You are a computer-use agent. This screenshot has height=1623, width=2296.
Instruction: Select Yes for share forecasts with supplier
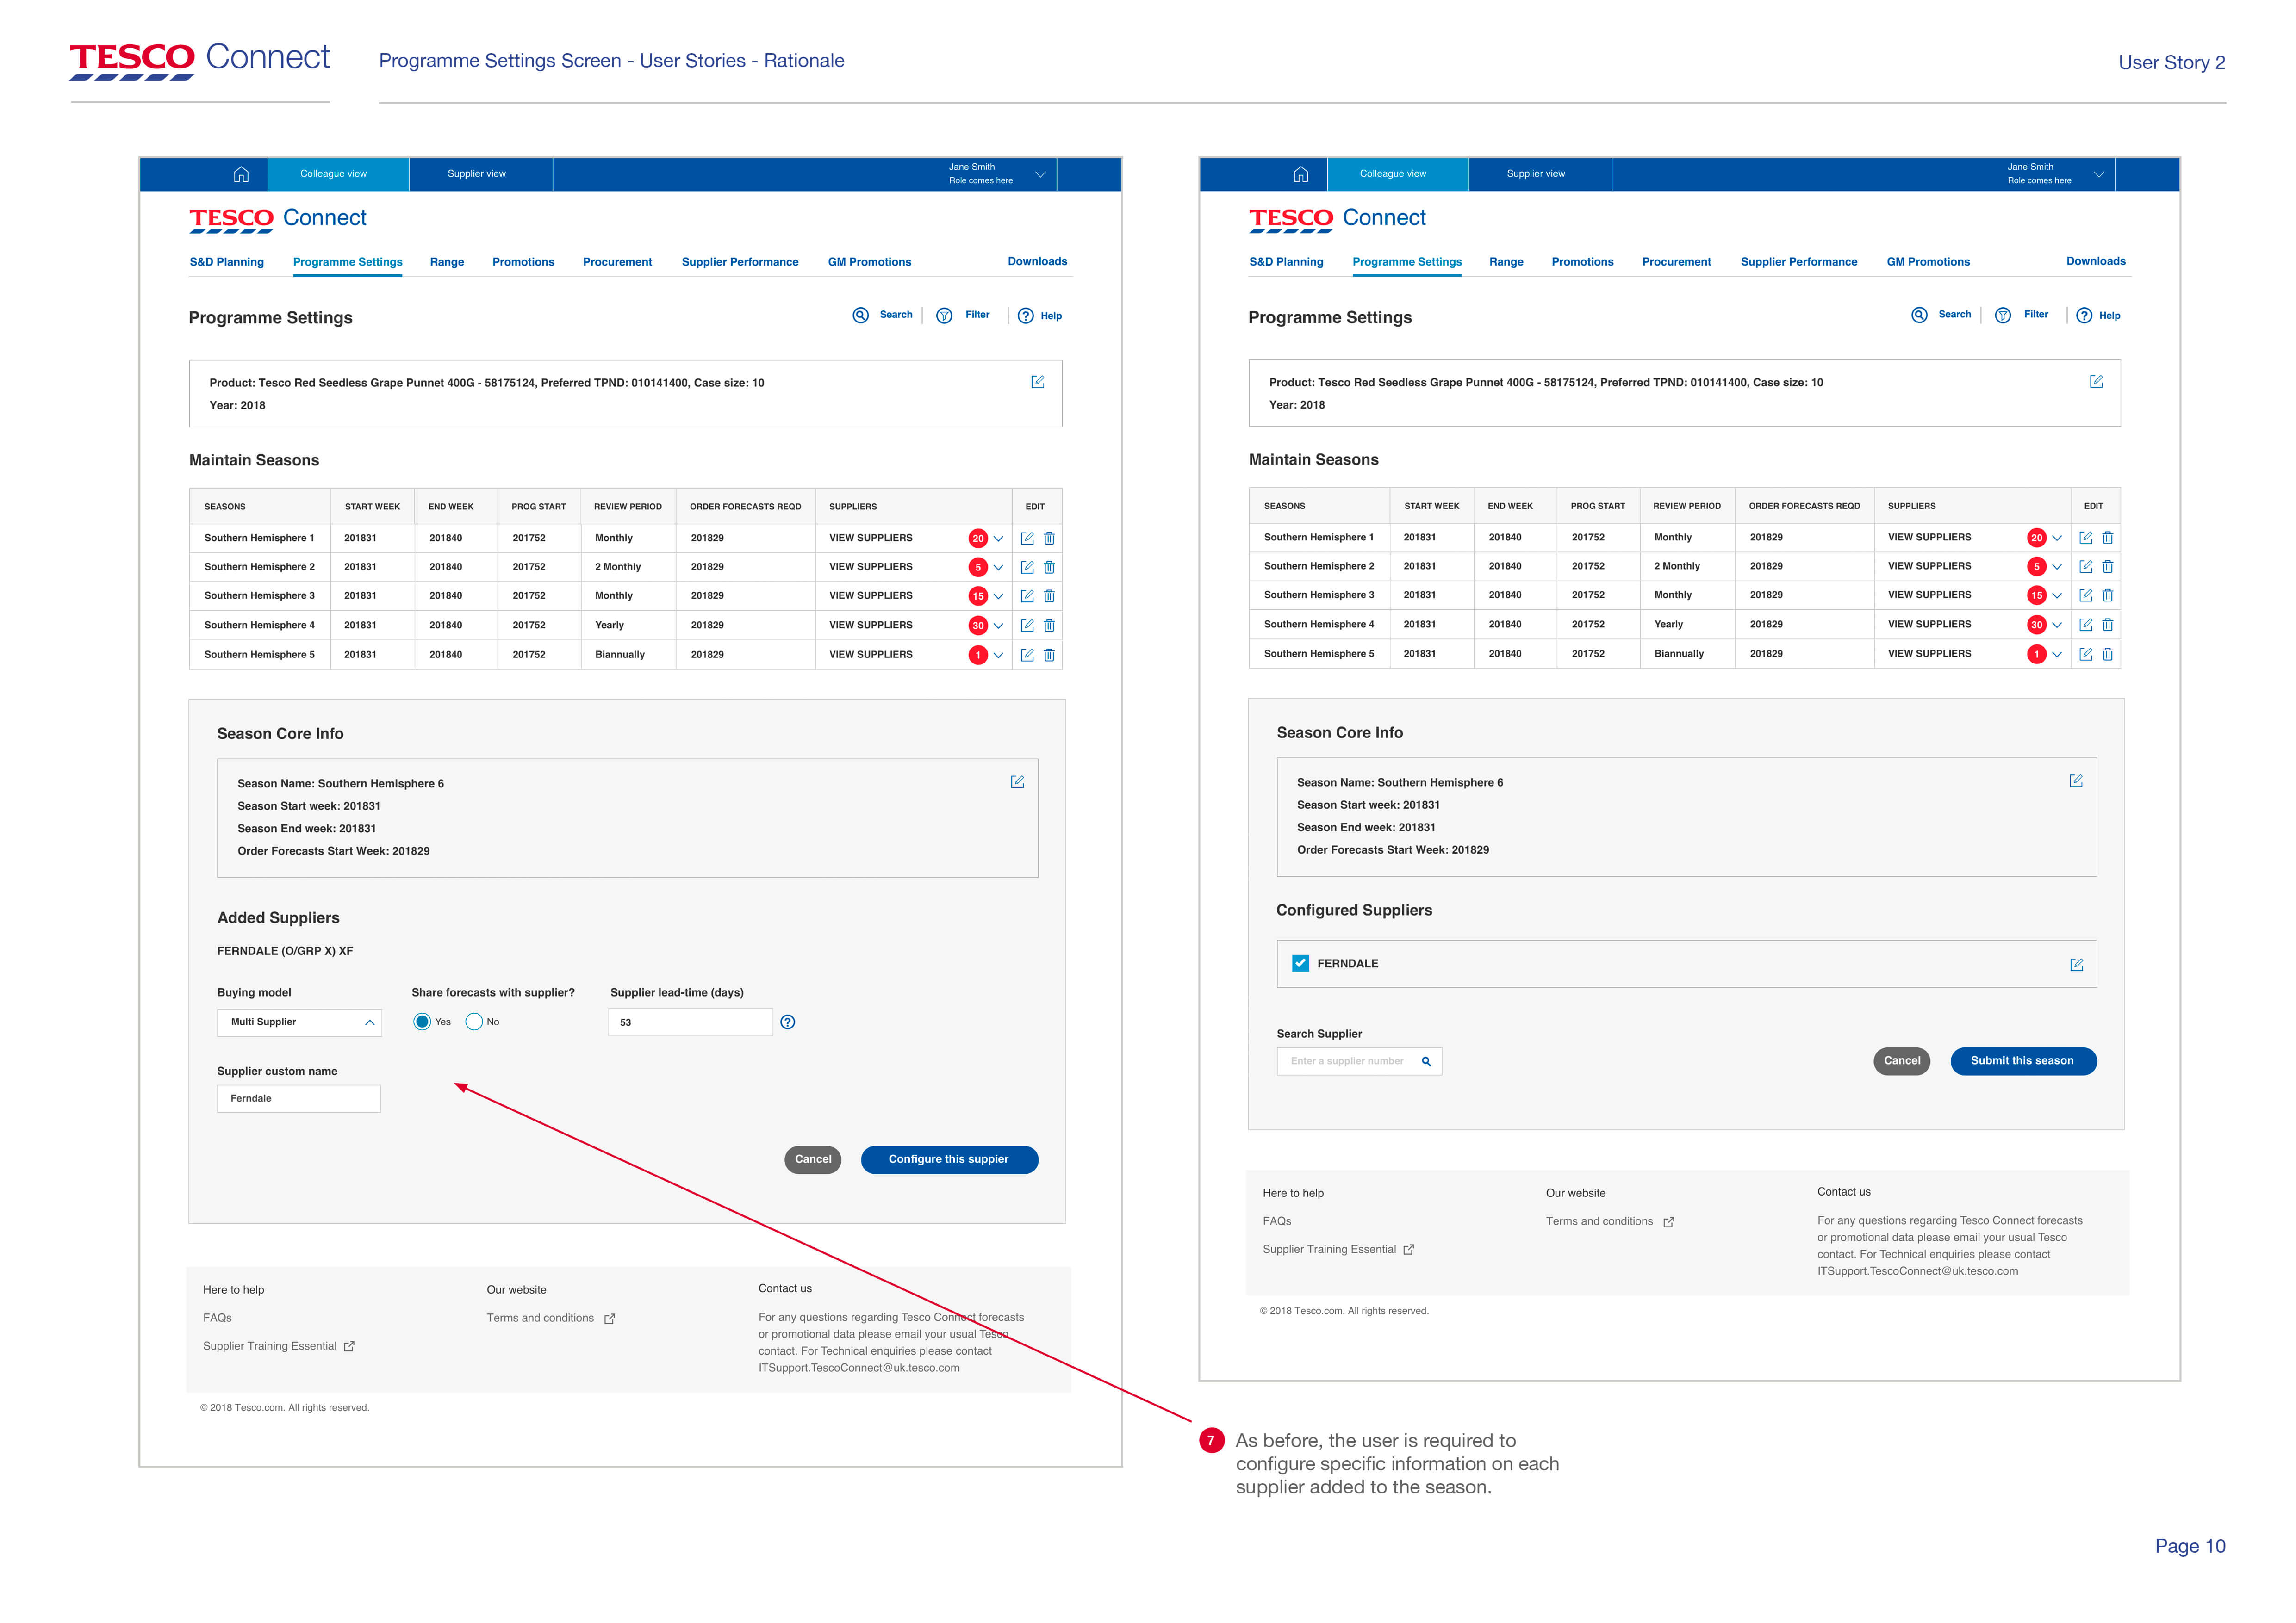(x=422, y=1022)
